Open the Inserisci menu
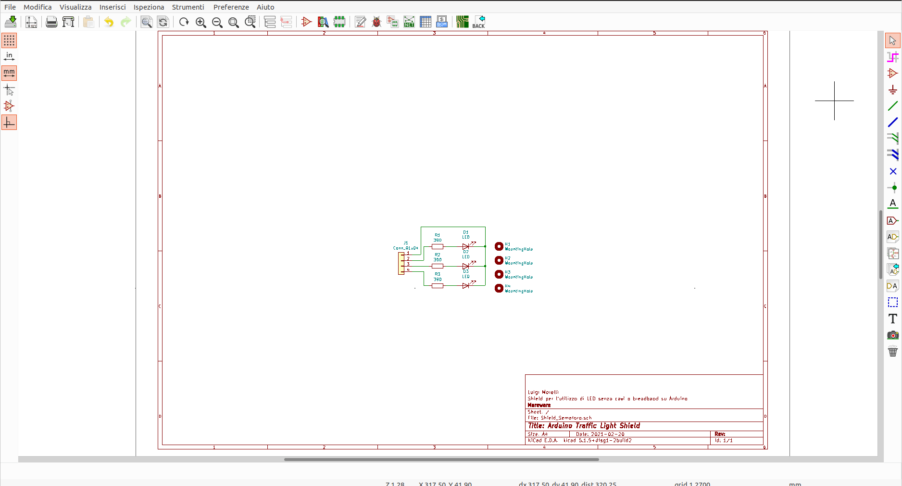This screenshot has width=902, height=486. [x=113, y=7]
